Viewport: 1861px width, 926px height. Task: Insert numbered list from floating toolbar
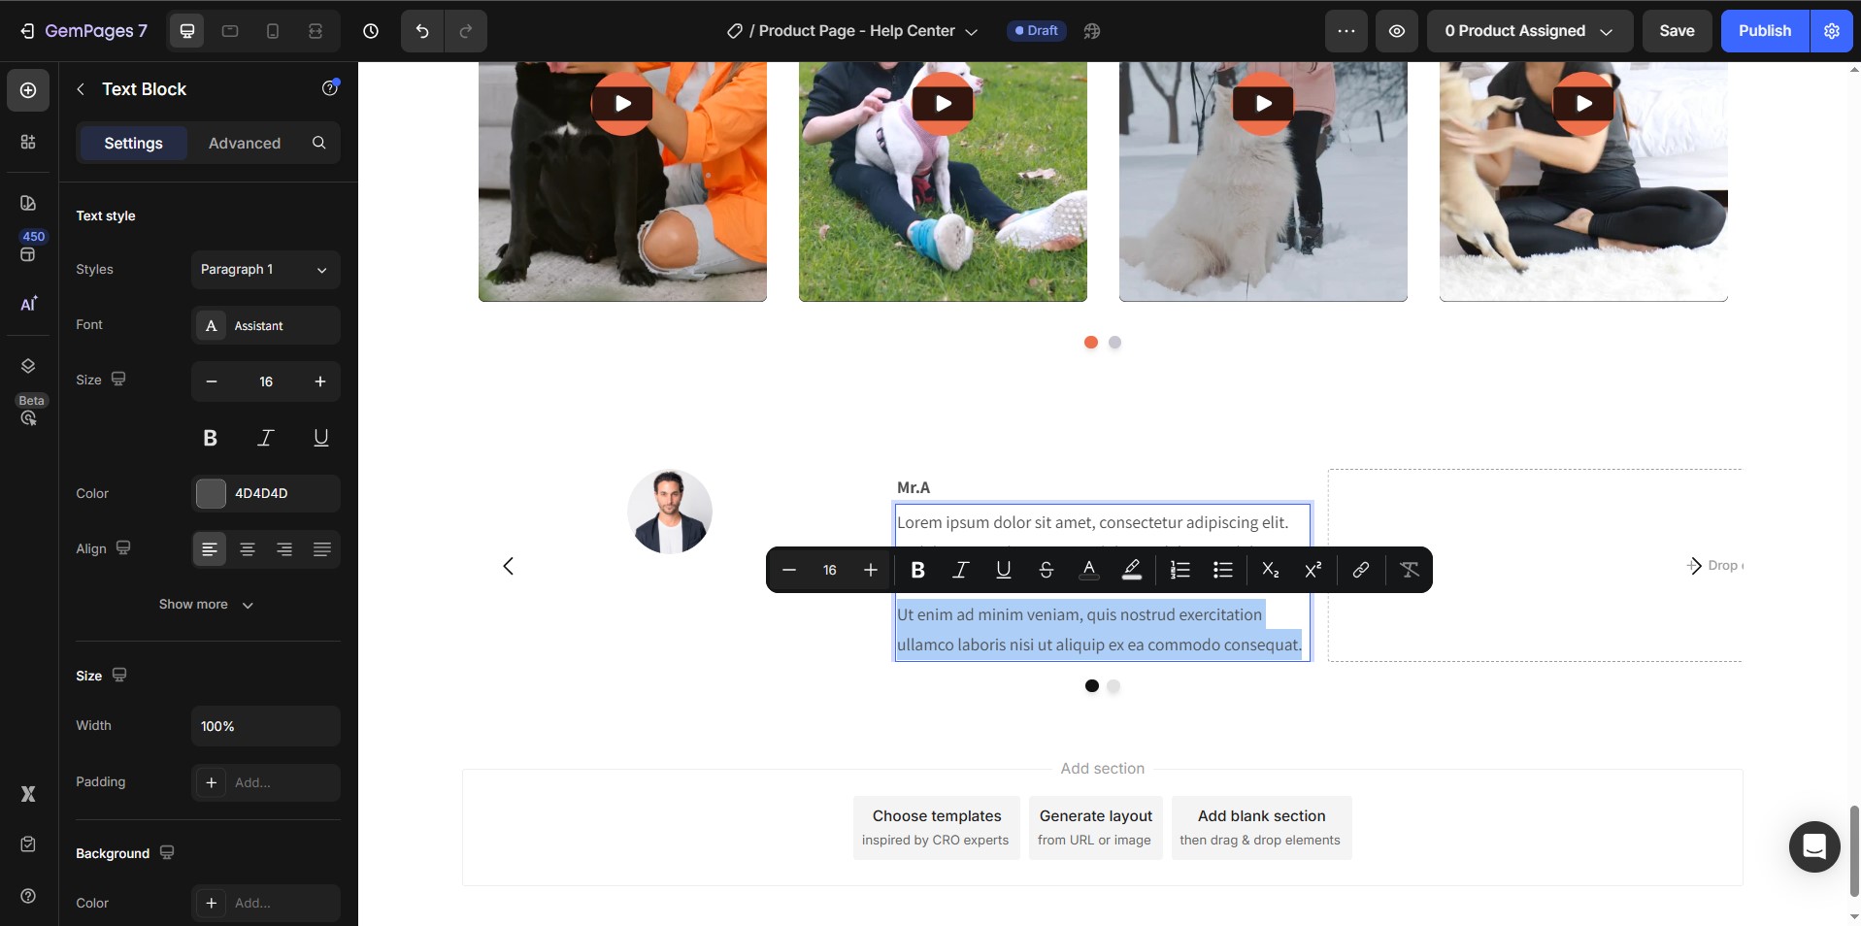click(1180, 570)
